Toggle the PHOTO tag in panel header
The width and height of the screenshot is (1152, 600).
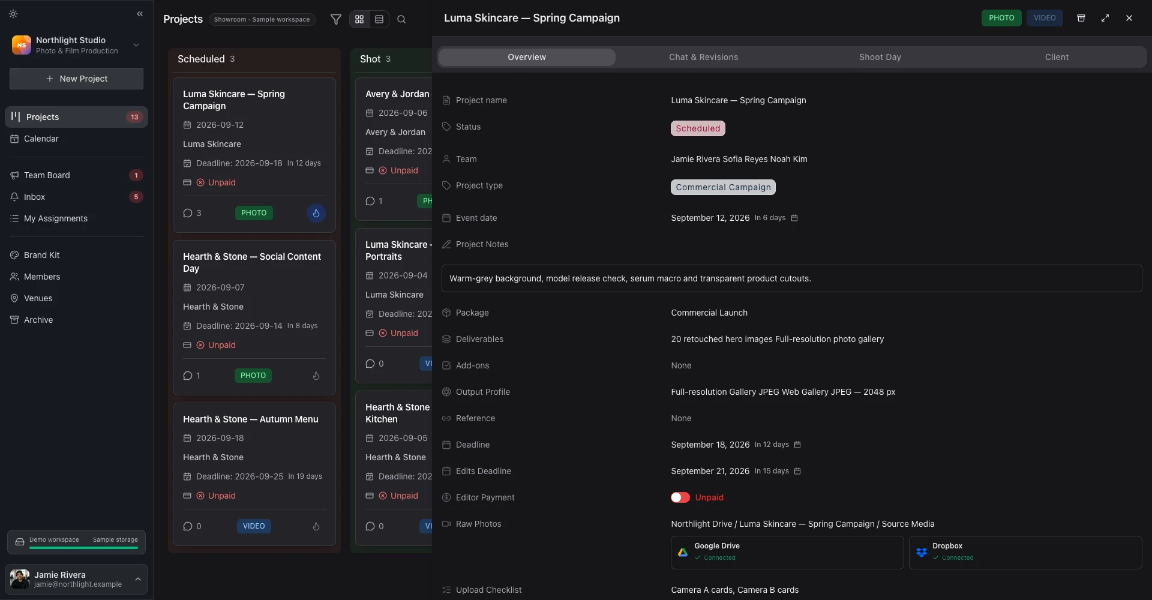tap(1001, 18)
